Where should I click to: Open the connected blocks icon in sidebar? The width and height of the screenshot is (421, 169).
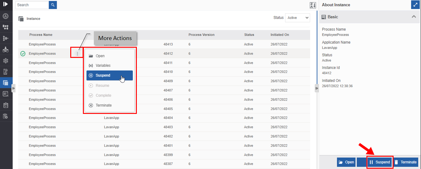coord(6,27)
